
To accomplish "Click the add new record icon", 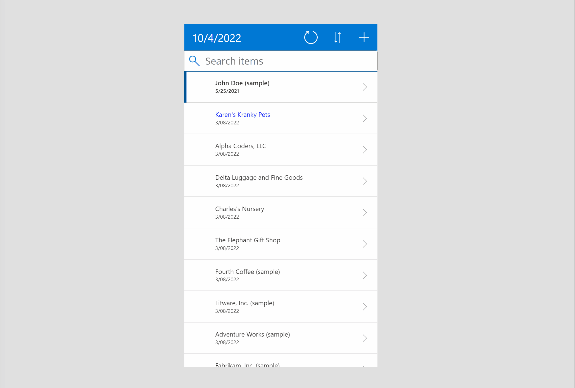I will pyautogui.click(x=364, y=37).
